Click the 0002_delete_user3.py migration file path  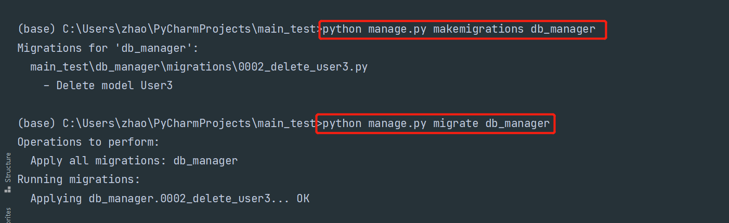(199, 67)
